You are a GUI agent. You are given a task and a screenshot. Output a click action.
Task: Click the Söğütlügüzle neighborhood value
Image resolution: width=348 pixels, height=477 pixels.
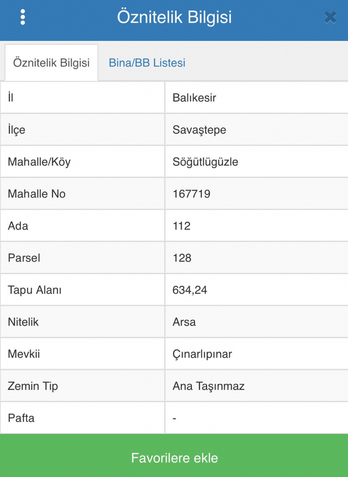pyautogui.click(x=205, y=162)
